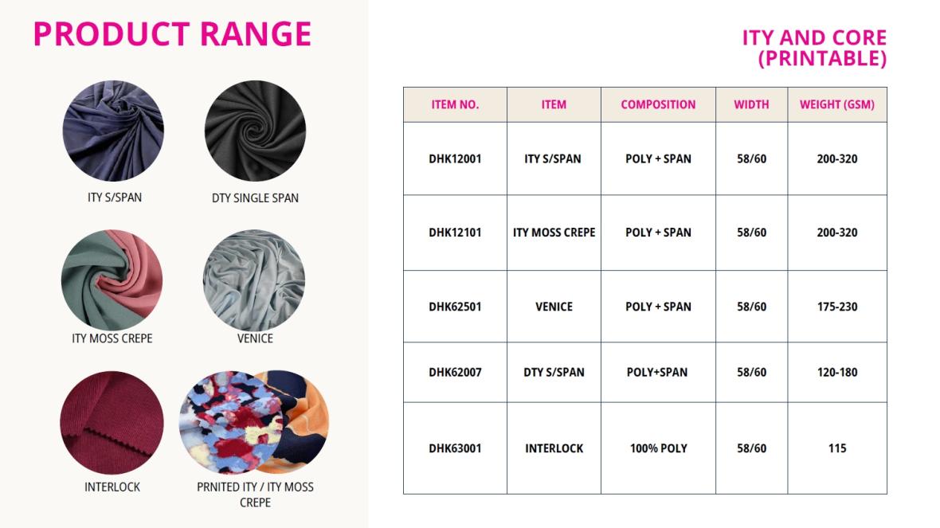Open the ITY Moss Crepe fabric swatch
Image resolution: width=940 pixels, height=528 pixels.
click(x=112, y=280)
